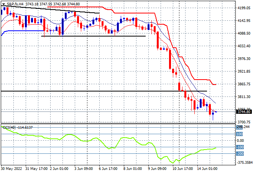The height and width of the screenshot is (173, 253).
Task: Click the 8 Jun 01:00 time label
Action: (133, 169)
